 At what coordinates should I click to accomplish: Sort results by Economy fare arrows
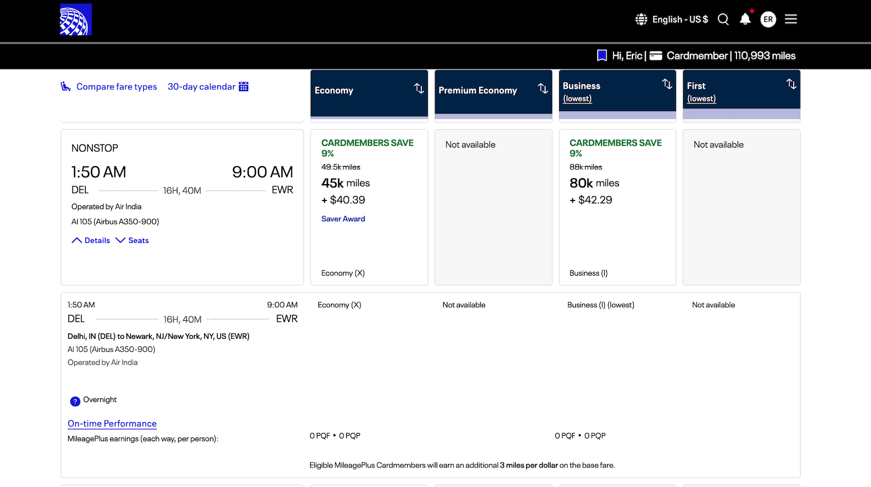point(419,88)
